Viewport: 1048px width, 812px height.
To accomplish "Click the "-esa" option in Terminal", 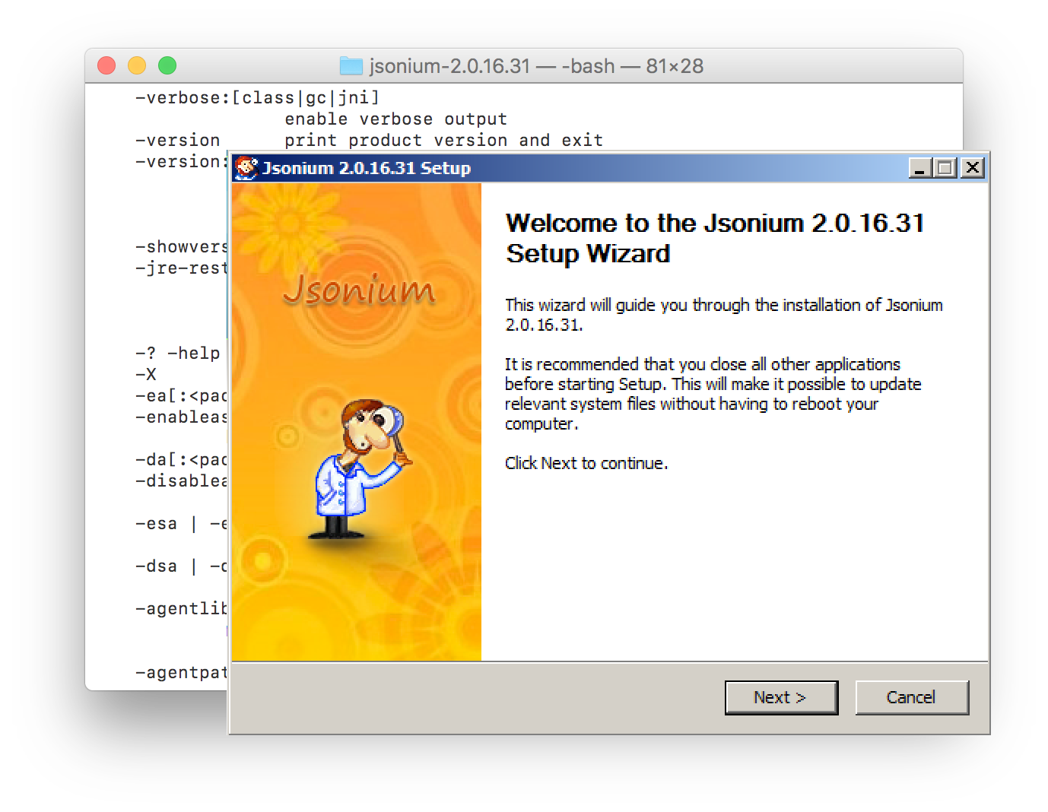I will 157,523.
